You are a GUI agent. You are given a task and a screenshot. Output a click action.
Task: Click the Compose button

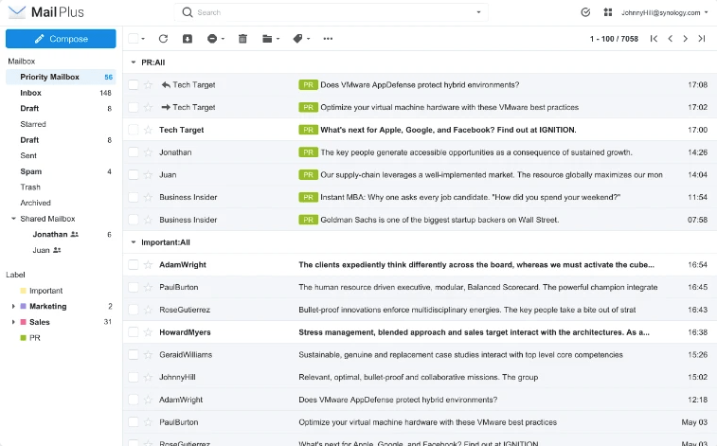(x=61, y=39)
